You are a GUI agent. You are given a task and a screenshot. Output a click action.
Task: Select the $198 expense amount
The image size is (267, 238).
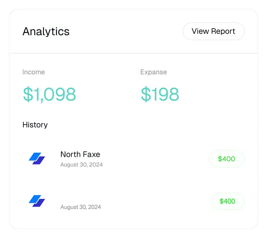pyautogui.click(x=160, y=94)
